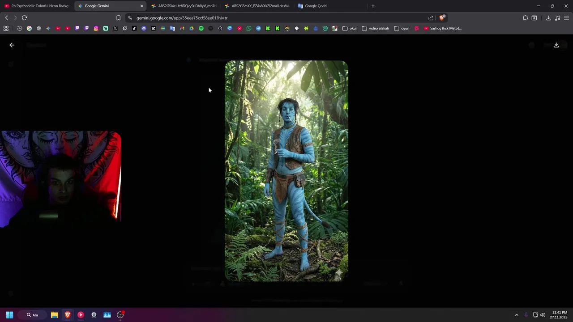573x322 pixels.
Task: Click the microphone icon in system tray
Action: coord(526,315)
